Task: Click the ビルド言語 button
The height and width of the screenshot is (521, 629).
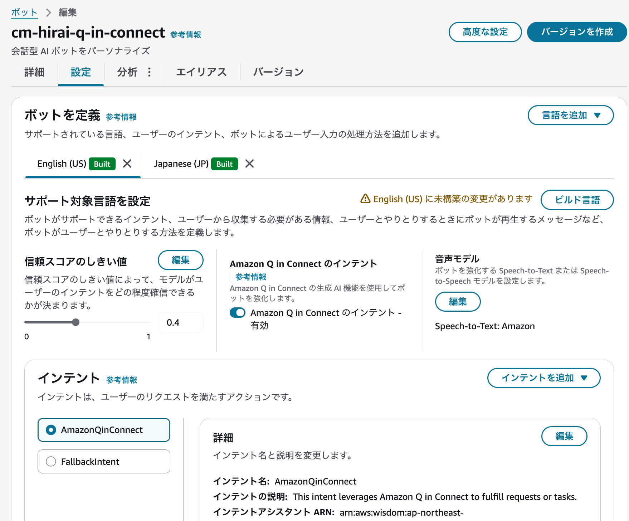Action: coord(577,200)
